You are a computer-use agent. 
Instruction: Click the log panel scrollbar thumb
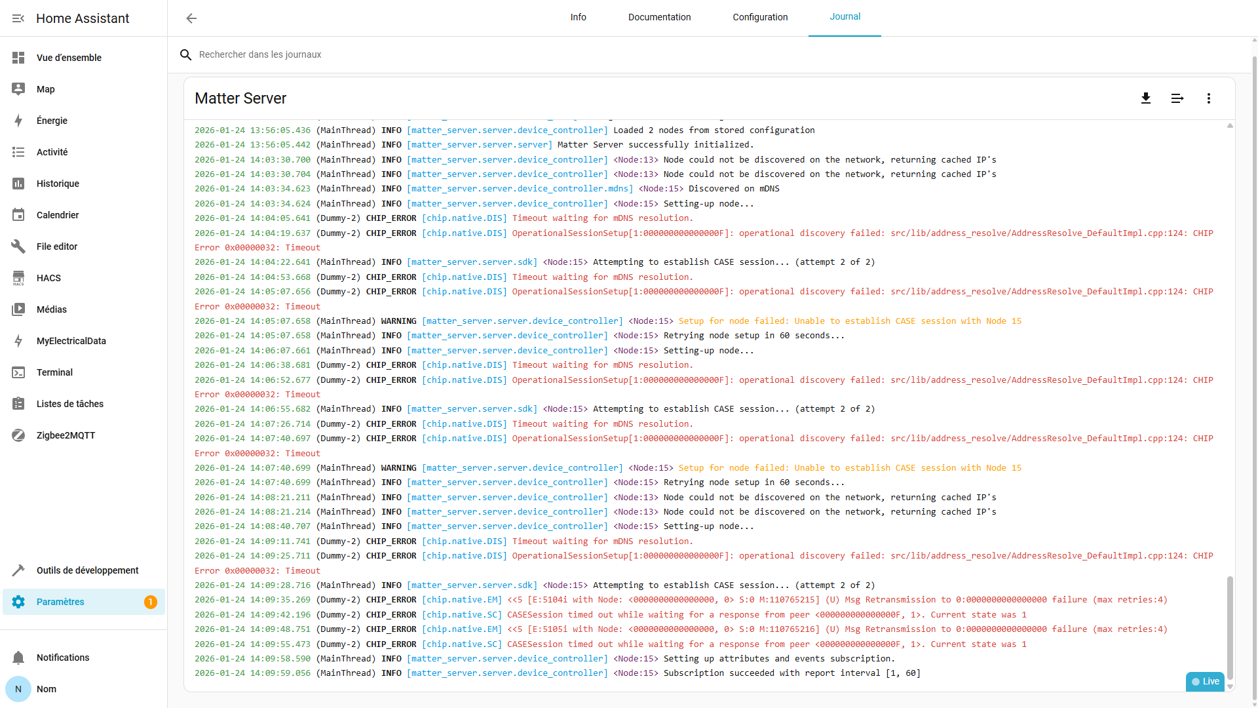tap(1230, 626)
